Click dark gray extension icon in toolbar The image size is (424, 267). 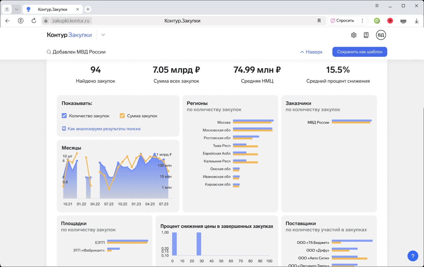click(403, 21)
